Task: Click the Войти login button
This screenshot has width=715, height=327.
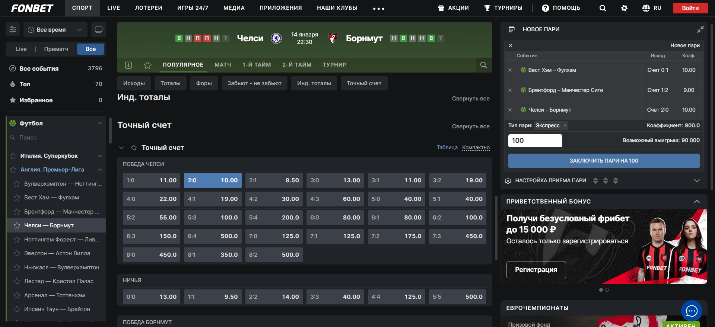Action: coord(690,8)
